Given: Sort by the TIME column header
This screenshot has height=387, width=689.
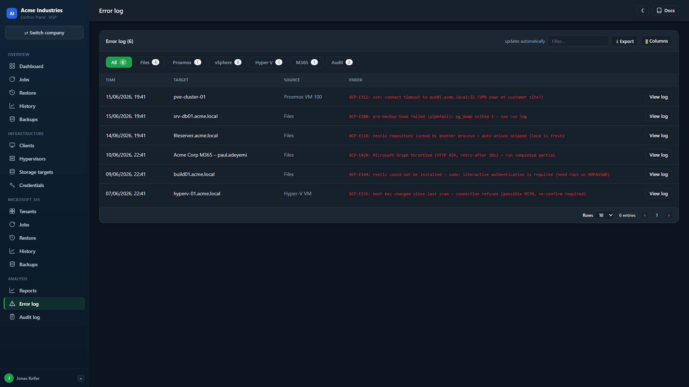Looking at the screenshot, I should pos(111,80).
